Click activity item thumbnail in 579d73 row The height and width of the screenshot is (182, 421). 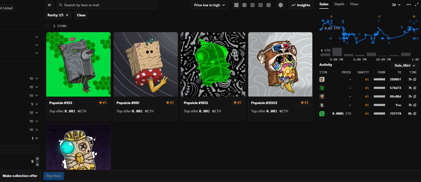pos(322,88)
